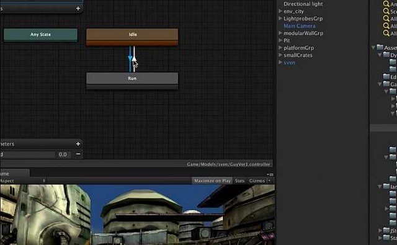Select the 'Sta' project folder icon

pyautogui.click(x=386, y=238)
